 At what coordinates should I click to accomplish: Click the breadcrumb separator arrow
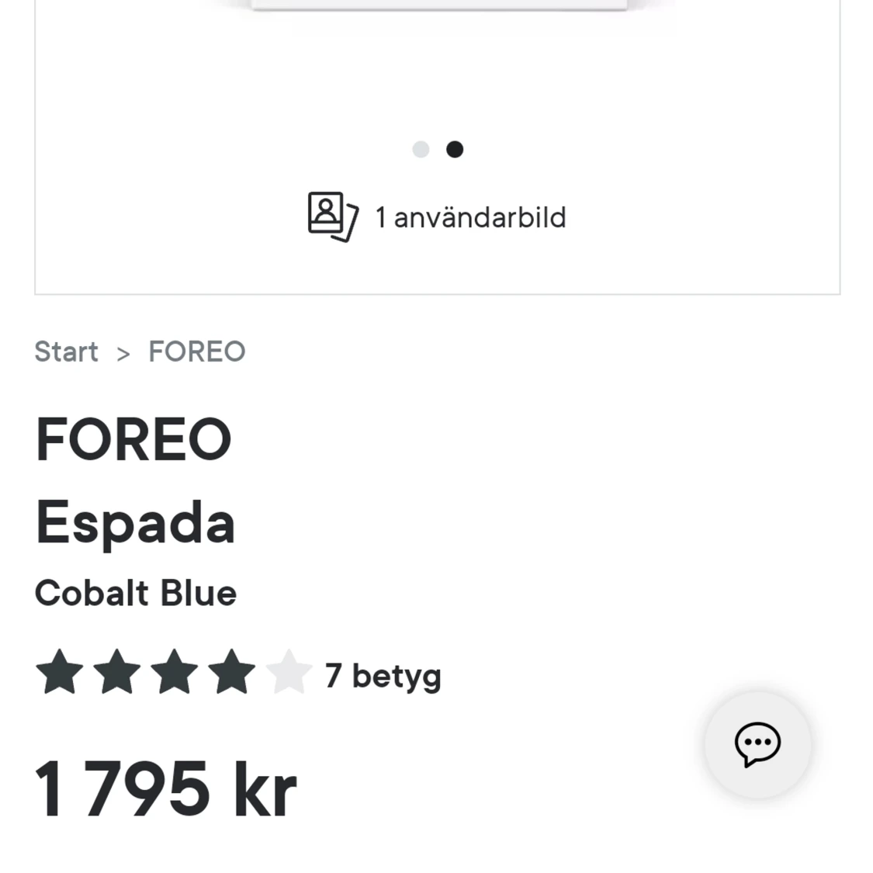(123, 354)
